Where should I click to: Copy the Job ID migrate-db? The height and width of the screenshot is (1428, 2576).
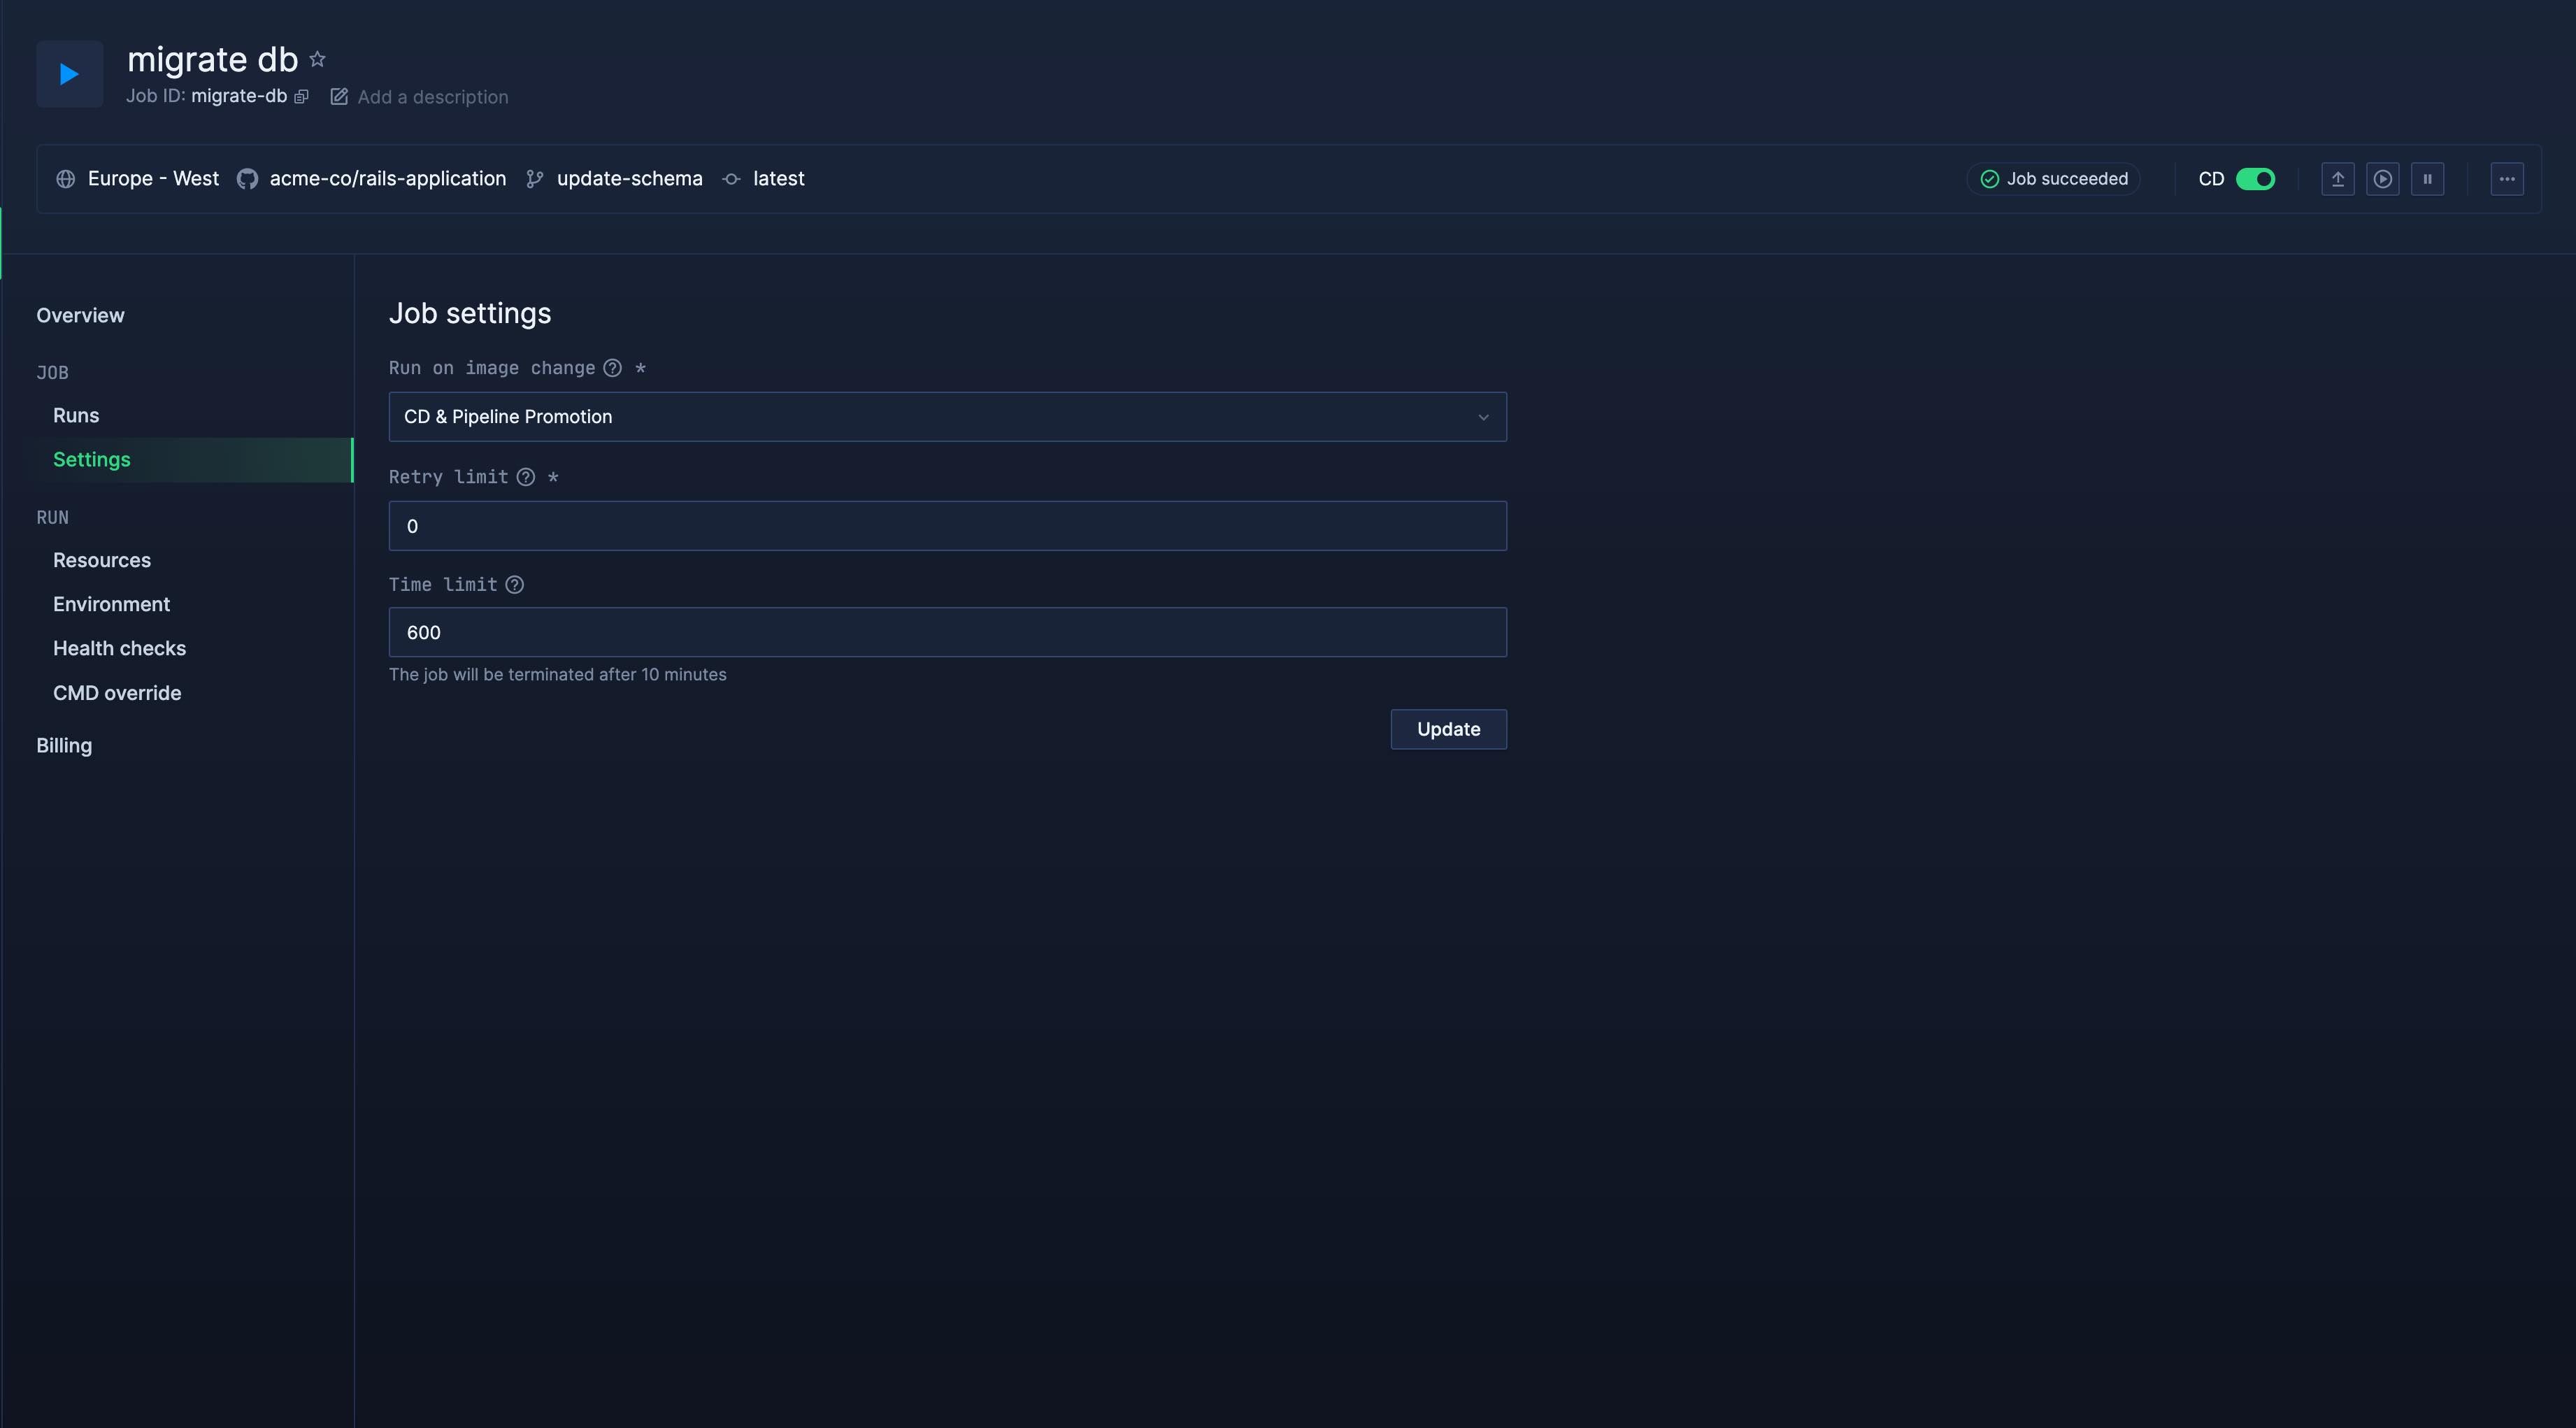[302, 97]
